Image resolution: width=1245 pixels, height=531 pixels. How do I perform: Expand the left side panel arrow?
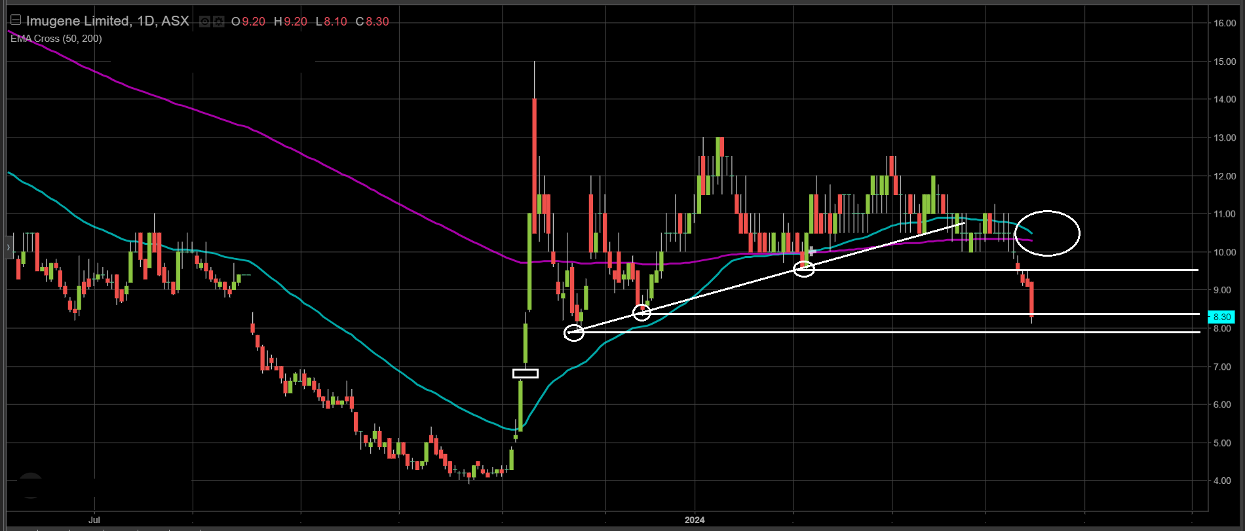point(8,247)
